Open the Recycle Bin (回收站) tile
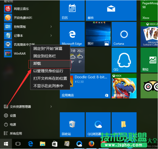The width and height of the screenshot is (158, 149). (72, 125)
